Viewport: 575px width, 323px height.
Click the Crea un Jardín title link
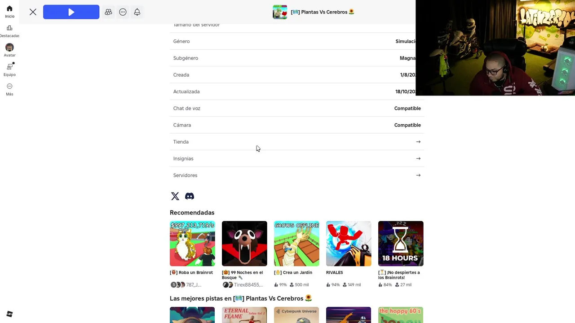click(x=293, y=272)
